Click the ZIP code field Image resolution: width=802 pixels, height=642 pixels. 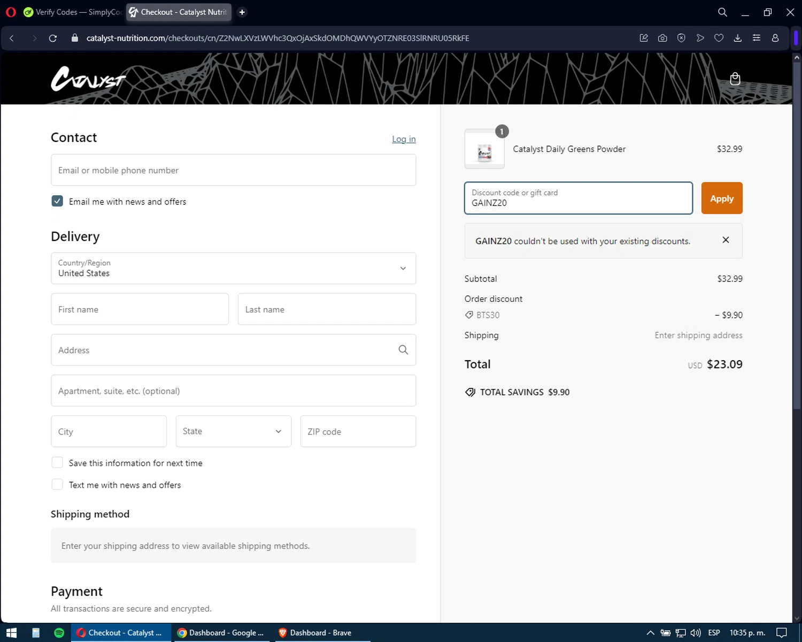tap(358, 431)
